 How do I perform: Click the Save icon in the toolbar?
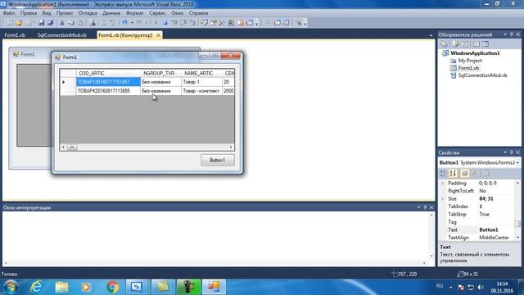pos(42,23)
